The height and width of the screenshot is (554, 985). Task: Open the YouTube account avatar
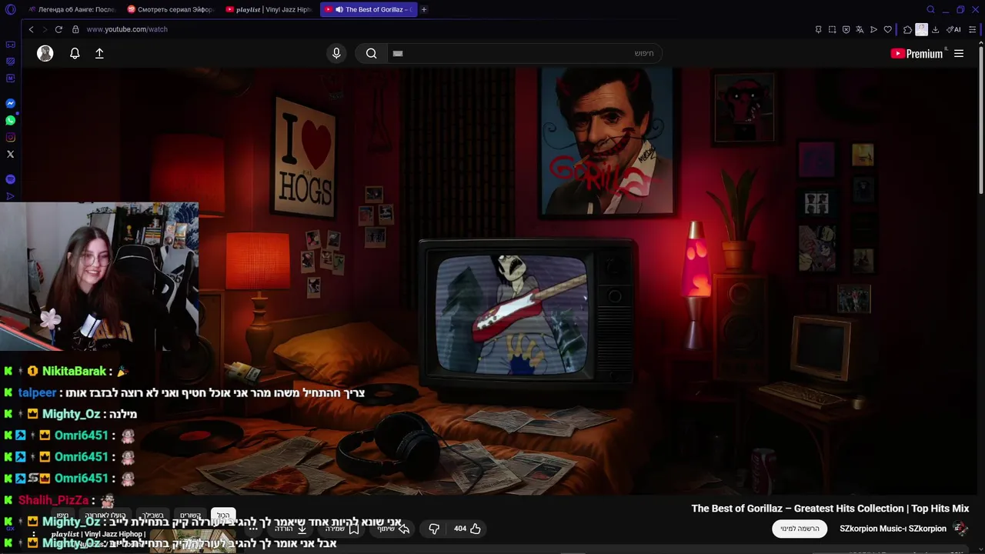coord(45,53)
